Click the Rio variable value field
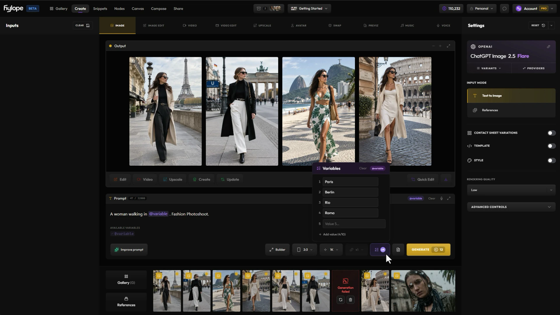This screenshot has width=560, height=315. pyautogui.click(x=350, y=203)
